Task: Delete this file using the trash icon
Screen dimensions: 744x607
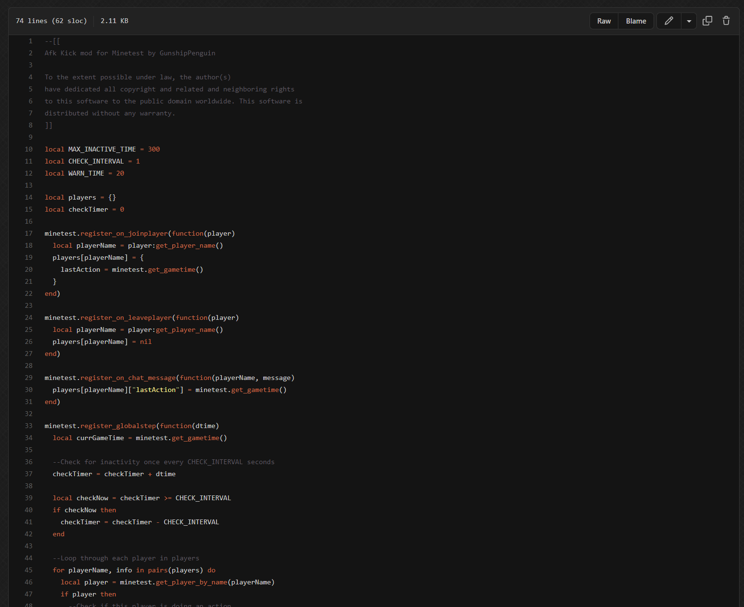Action: [726, 21]
